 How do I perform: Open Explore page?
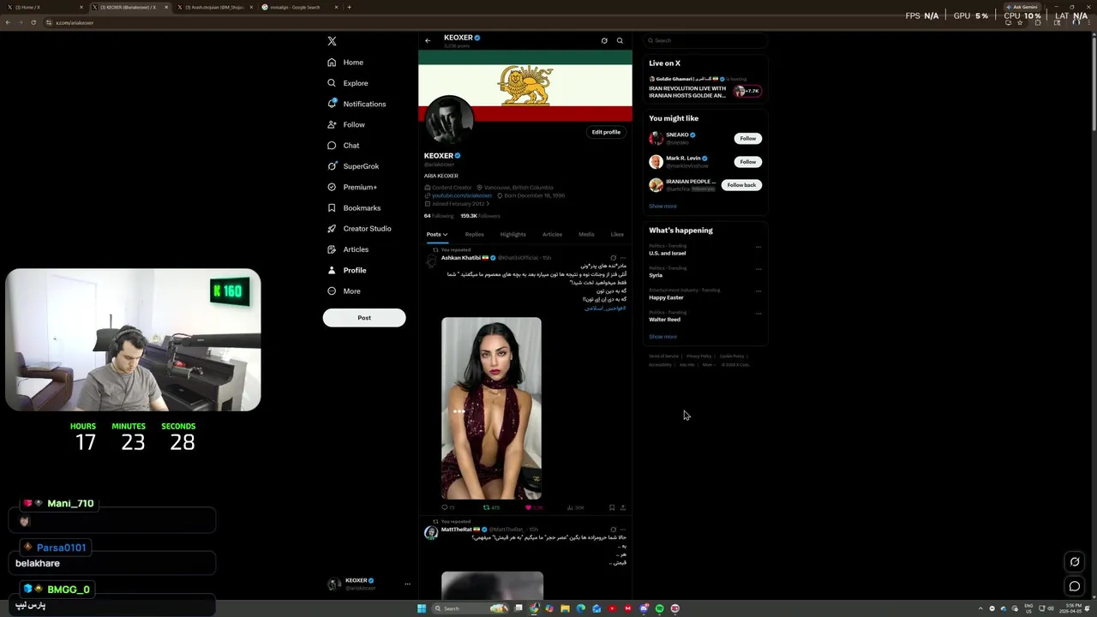click(348, 83)
